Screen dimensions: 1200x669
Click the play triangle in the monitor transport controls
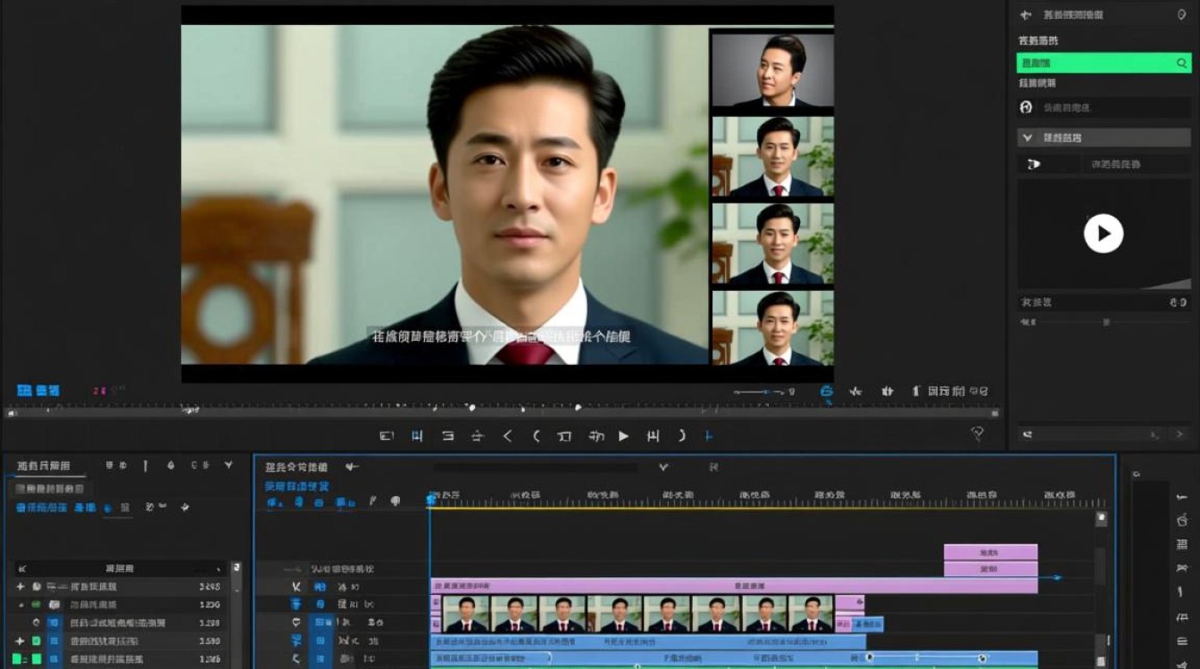tap(623, 436)
